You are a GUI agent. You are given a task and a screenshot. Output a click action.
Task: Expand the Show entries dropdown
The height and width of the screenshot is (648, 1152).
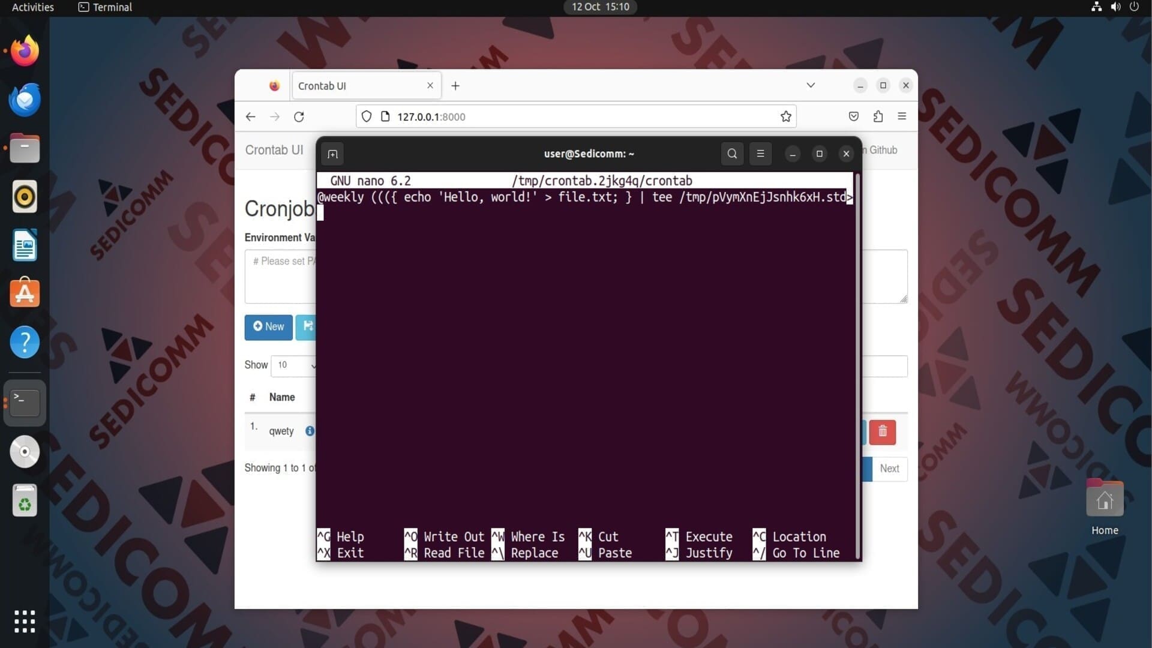click(x=293, y=365)
